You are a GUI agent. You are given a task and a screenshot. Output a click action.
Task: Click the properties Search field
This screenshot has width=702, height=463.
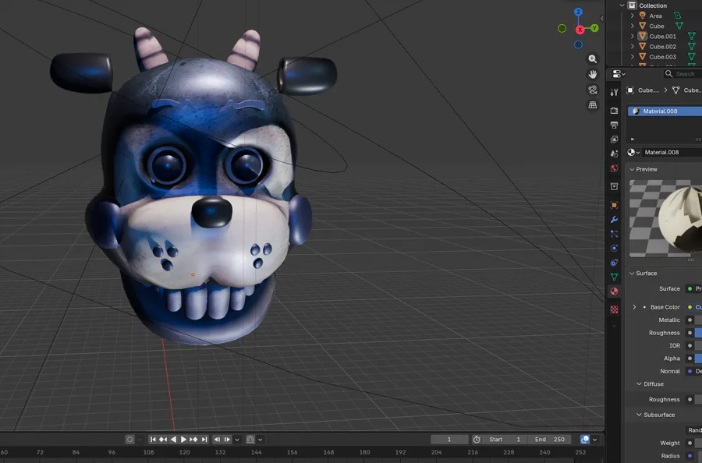coord(682,74)
